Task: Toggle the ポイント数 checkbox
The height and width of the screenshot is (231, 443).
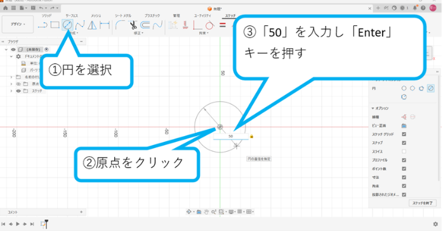Action: (x=404, y=169)
